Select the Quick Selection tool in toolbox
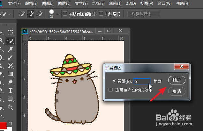This screenshot has height=131, width=203. click(10, 41)
